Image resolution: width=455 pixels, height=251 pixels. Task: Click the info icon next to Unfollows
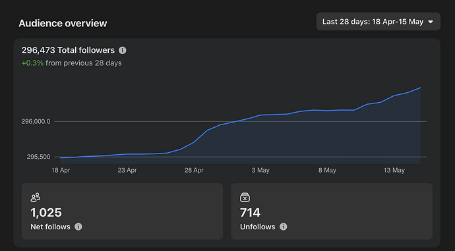283,227
